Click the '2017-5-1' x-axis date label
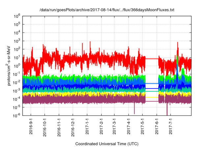Screen dimensions: 211x147 point(142,126)
